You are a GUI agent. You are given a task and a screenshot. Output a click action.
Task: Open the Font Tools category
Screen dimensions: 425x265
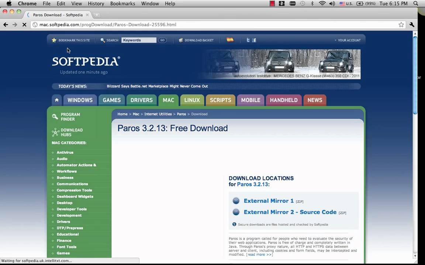tap(66, 247)
